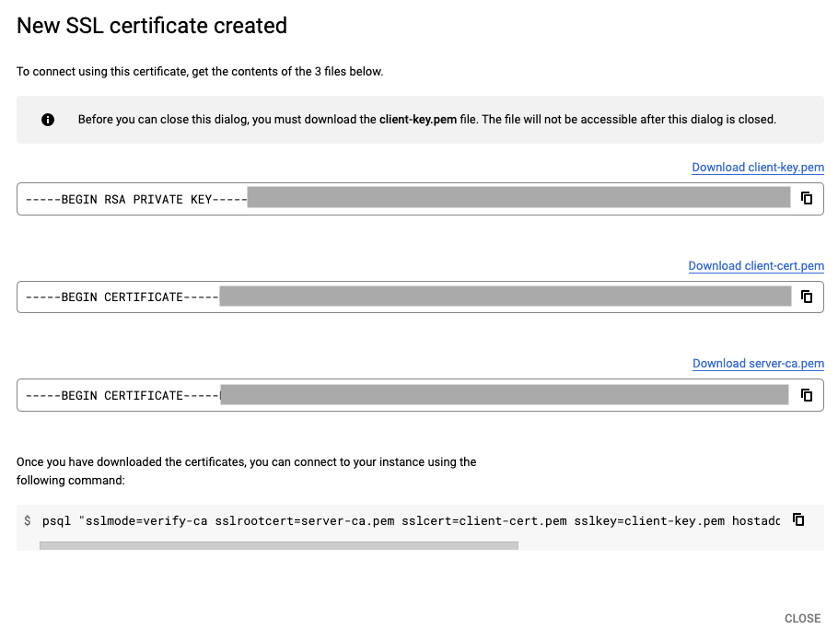Image resolution: width=838 pixels, height=629 pixels.
Task: Copy the server CA certificate
Action: coord(807,395)
